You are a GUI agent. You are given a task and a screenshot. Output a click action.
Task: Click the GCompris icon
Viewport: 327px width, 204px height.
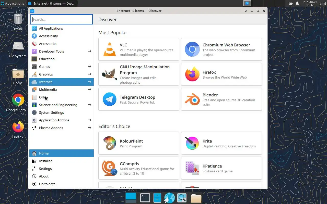109,168
